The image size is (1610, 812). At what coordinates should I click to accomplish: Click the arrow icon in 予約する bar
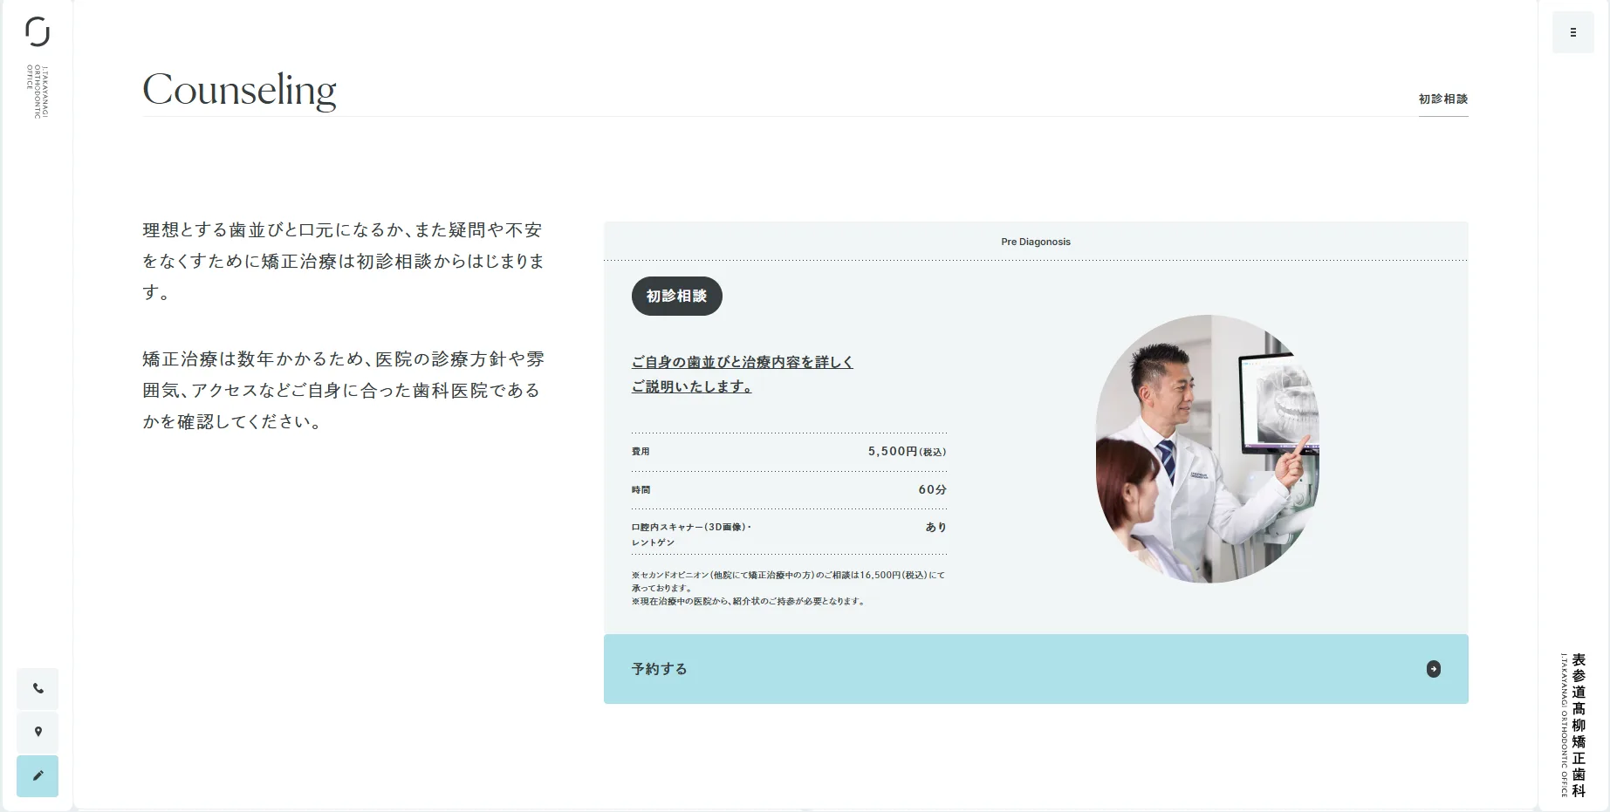1434,669
